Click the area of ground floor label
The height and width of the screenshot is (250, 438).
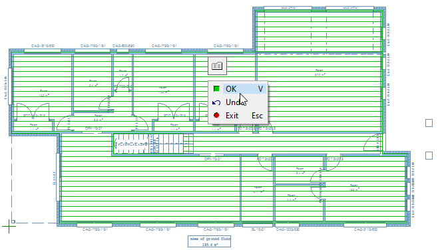(209, 241)
